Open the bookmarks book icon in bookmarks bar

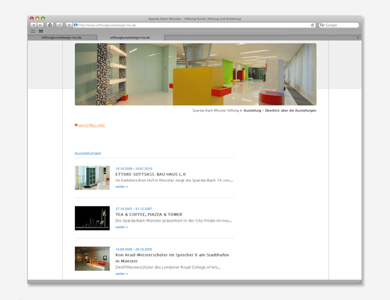pos(33,31)
